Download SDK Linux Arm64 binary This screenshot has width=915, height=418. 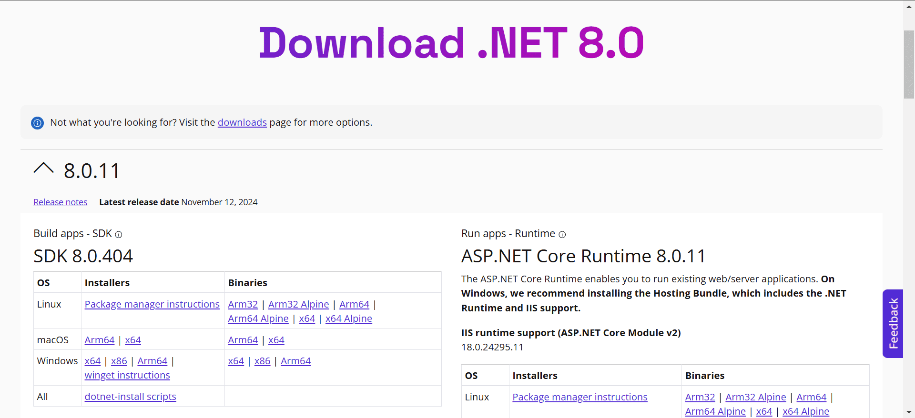(x=354, y=304)
